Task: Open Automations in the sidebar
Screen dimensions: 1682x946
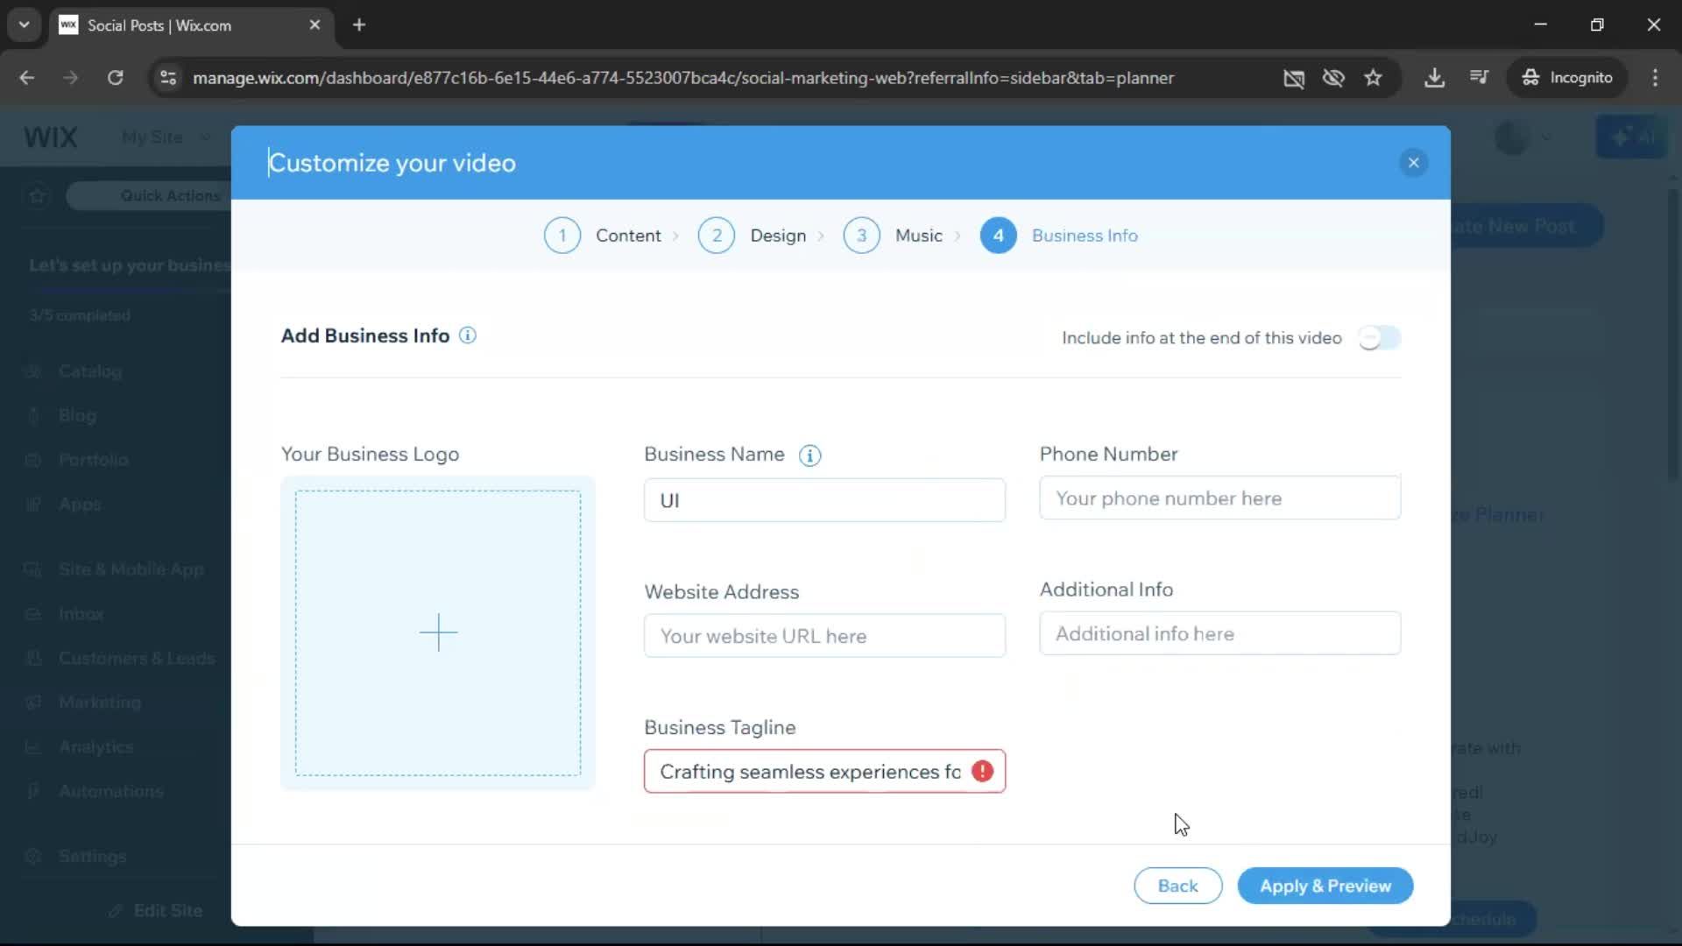Action: [x=110, y=792]
